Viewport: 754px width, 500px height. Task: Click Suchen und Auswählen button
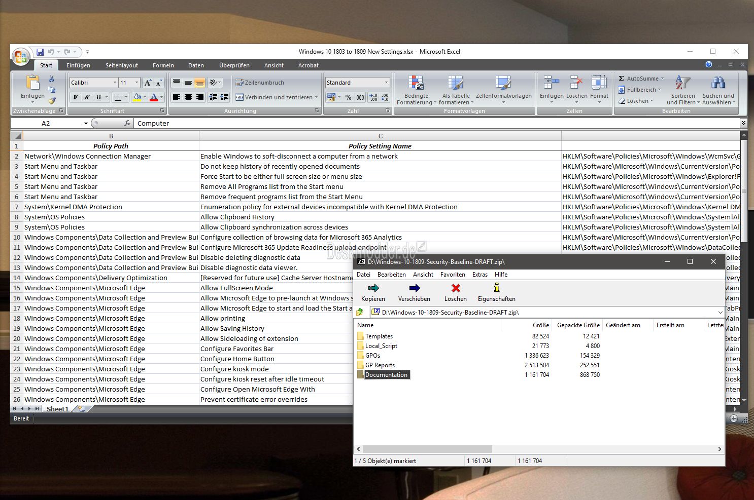coord(718,90)
